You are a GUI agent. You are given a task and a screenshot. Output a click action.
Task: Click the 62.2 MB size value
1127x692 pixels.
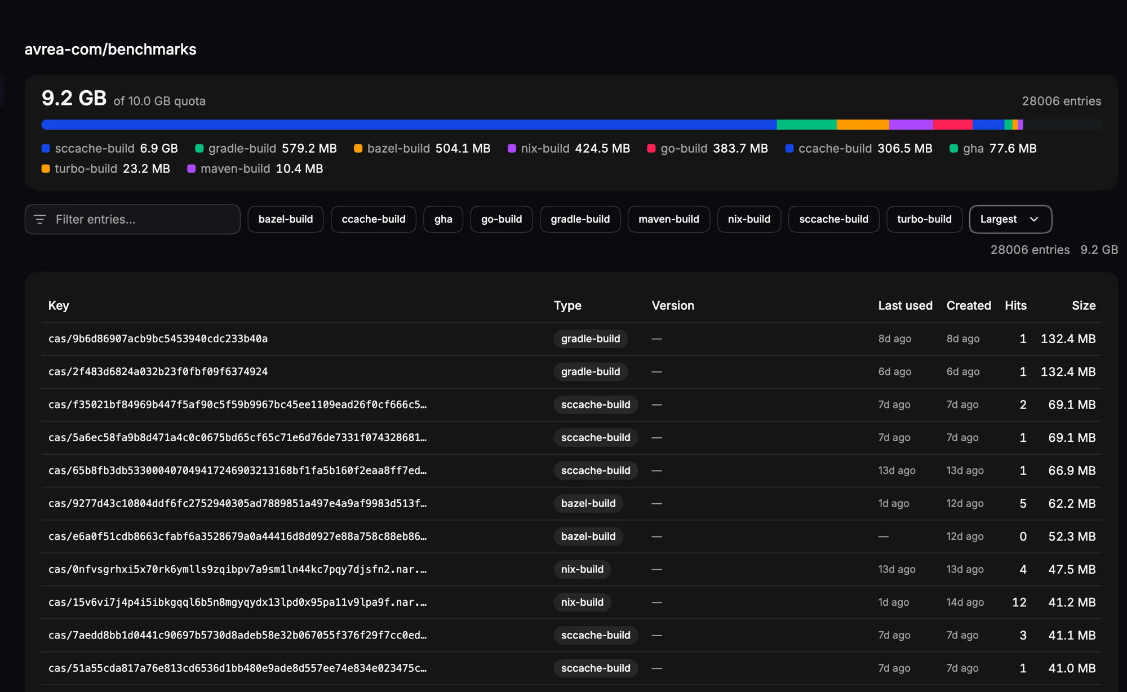tap(1072, 503)
